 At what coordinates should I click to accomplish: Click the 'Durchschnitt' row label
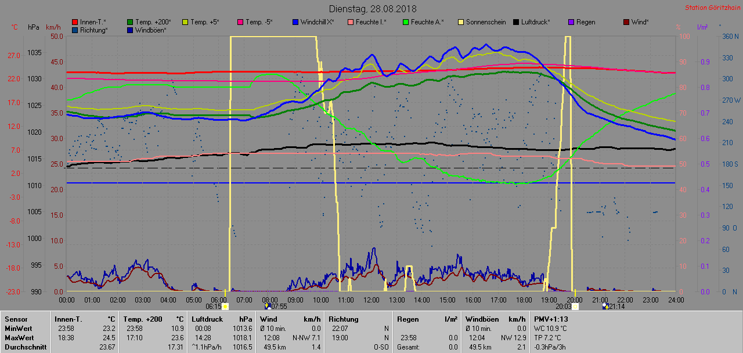pyautogui.click(x=25, y=347)
